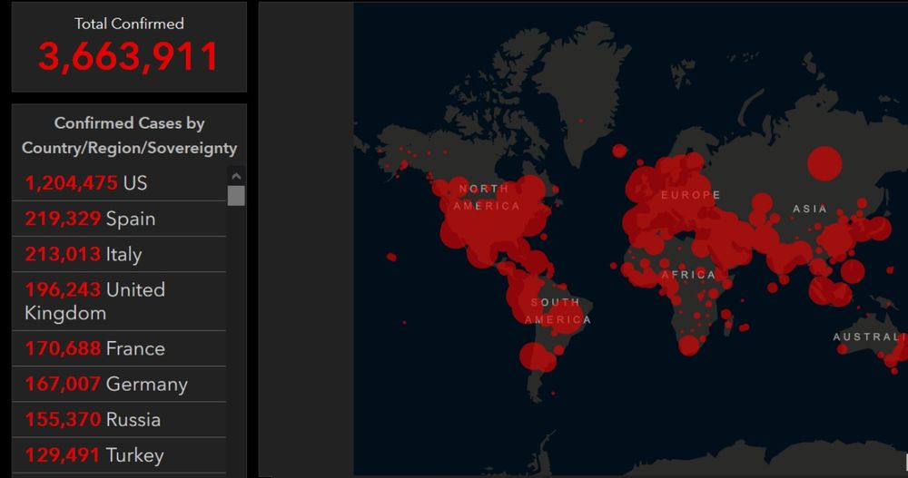Click the EUROPE label on map
This screenshot has width=908, height=478.
click(691, 195)
